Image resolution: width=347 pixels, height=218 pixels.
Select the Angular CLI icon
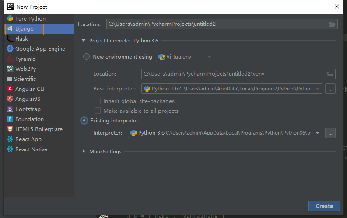pos(10,89)
